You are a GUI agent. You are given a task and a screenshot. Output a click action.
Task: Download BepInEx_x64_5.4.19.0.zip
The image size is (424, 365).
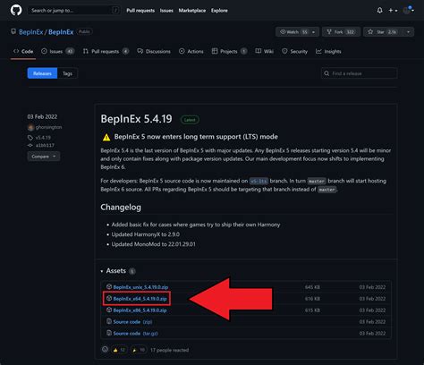(x=140, y=299)
